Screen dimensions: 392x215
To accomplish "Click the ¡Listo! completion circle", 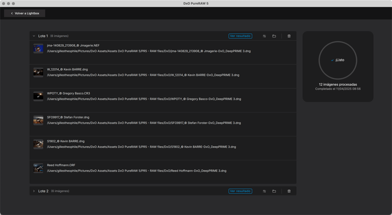I will (x=338, y=60).
